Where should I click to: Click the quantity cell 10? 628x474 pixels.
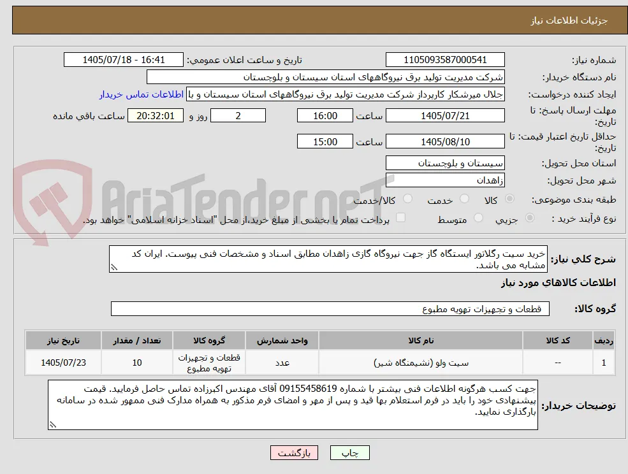click(137, 363)
